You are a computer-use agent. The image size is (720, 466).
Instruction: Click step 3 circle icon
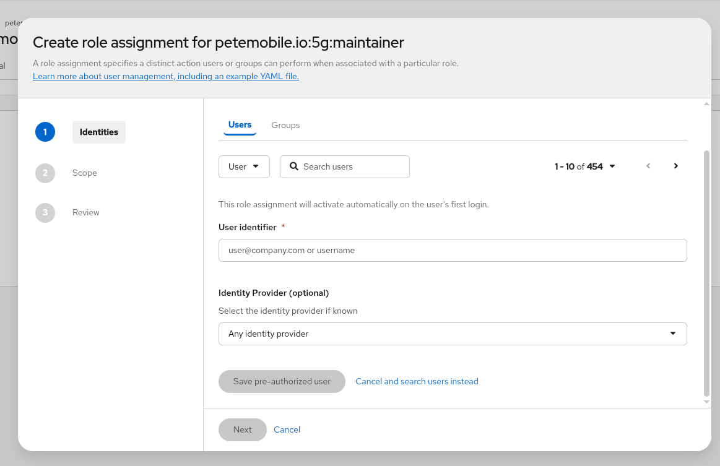click(45, 212)
